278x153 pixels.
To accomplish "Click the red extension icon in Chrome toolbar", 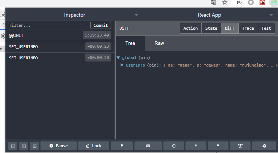I will 262,3.
